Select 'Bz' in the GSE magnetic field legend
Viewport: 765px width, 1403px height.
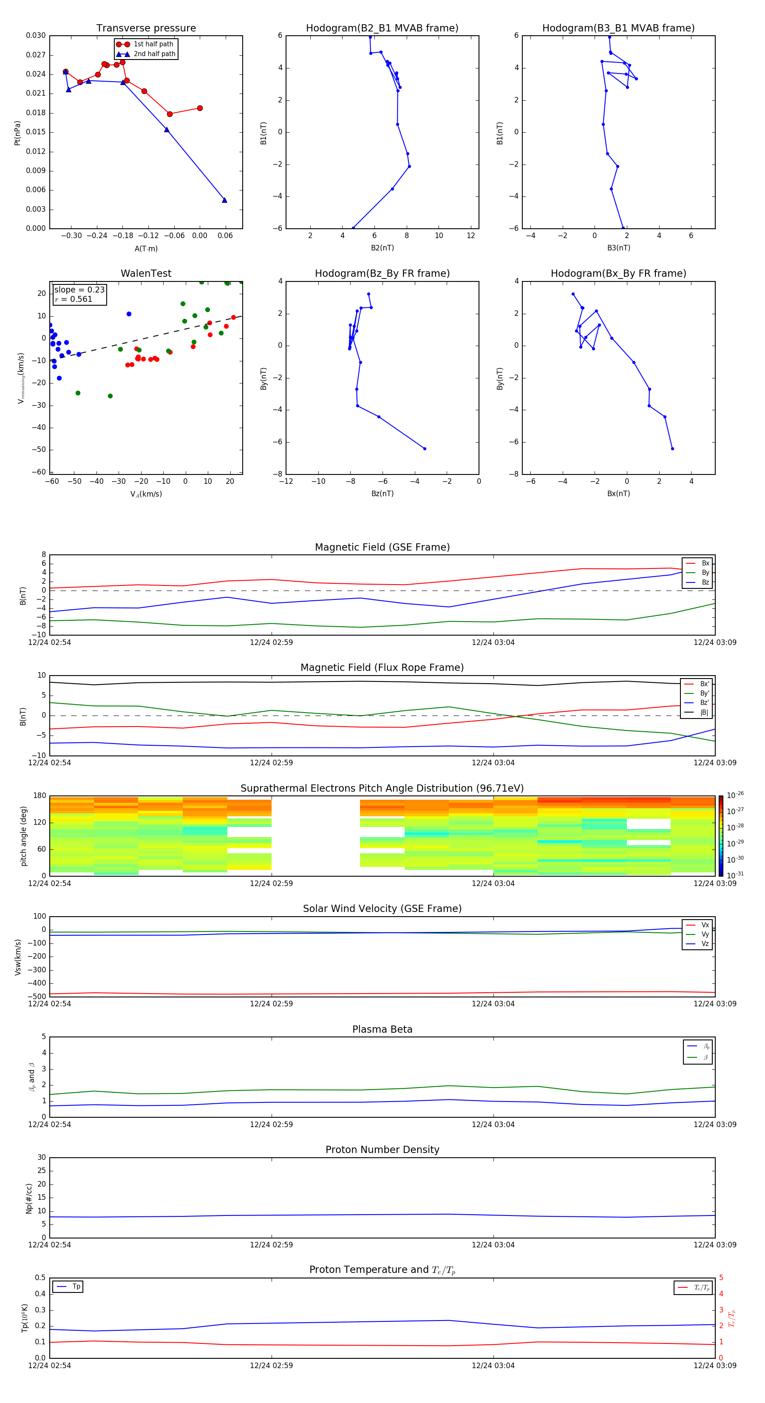coord(697,582)
